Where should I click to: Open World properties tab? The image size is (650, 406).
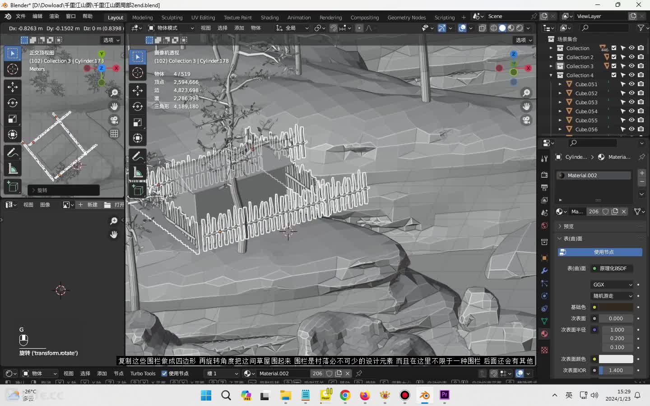click(544, 226)
